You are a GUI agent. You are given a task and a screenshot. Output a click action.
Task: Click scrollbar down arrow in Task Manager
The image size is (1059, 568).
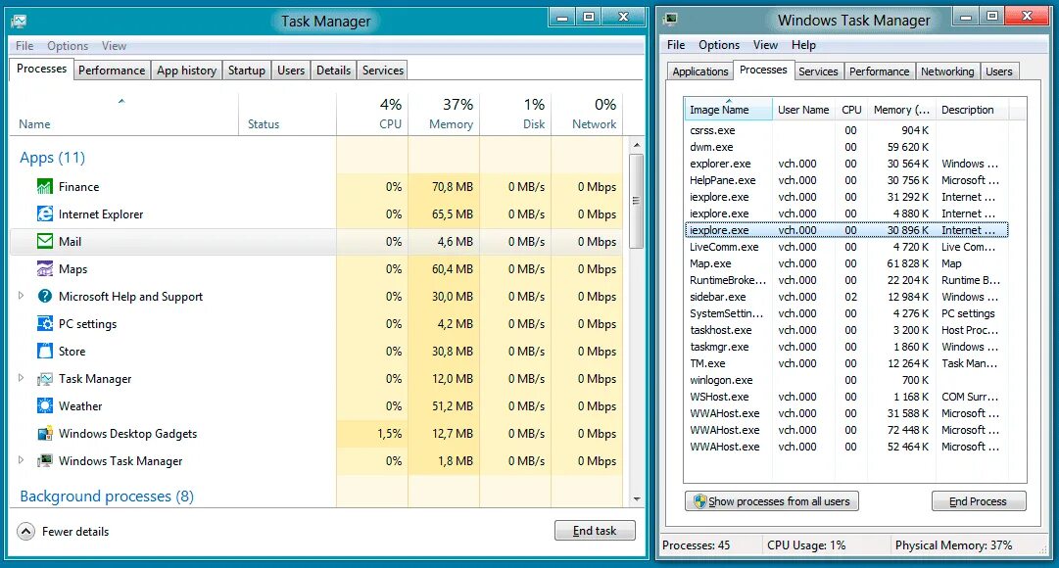pyautogui.click(x=636, y=499)
